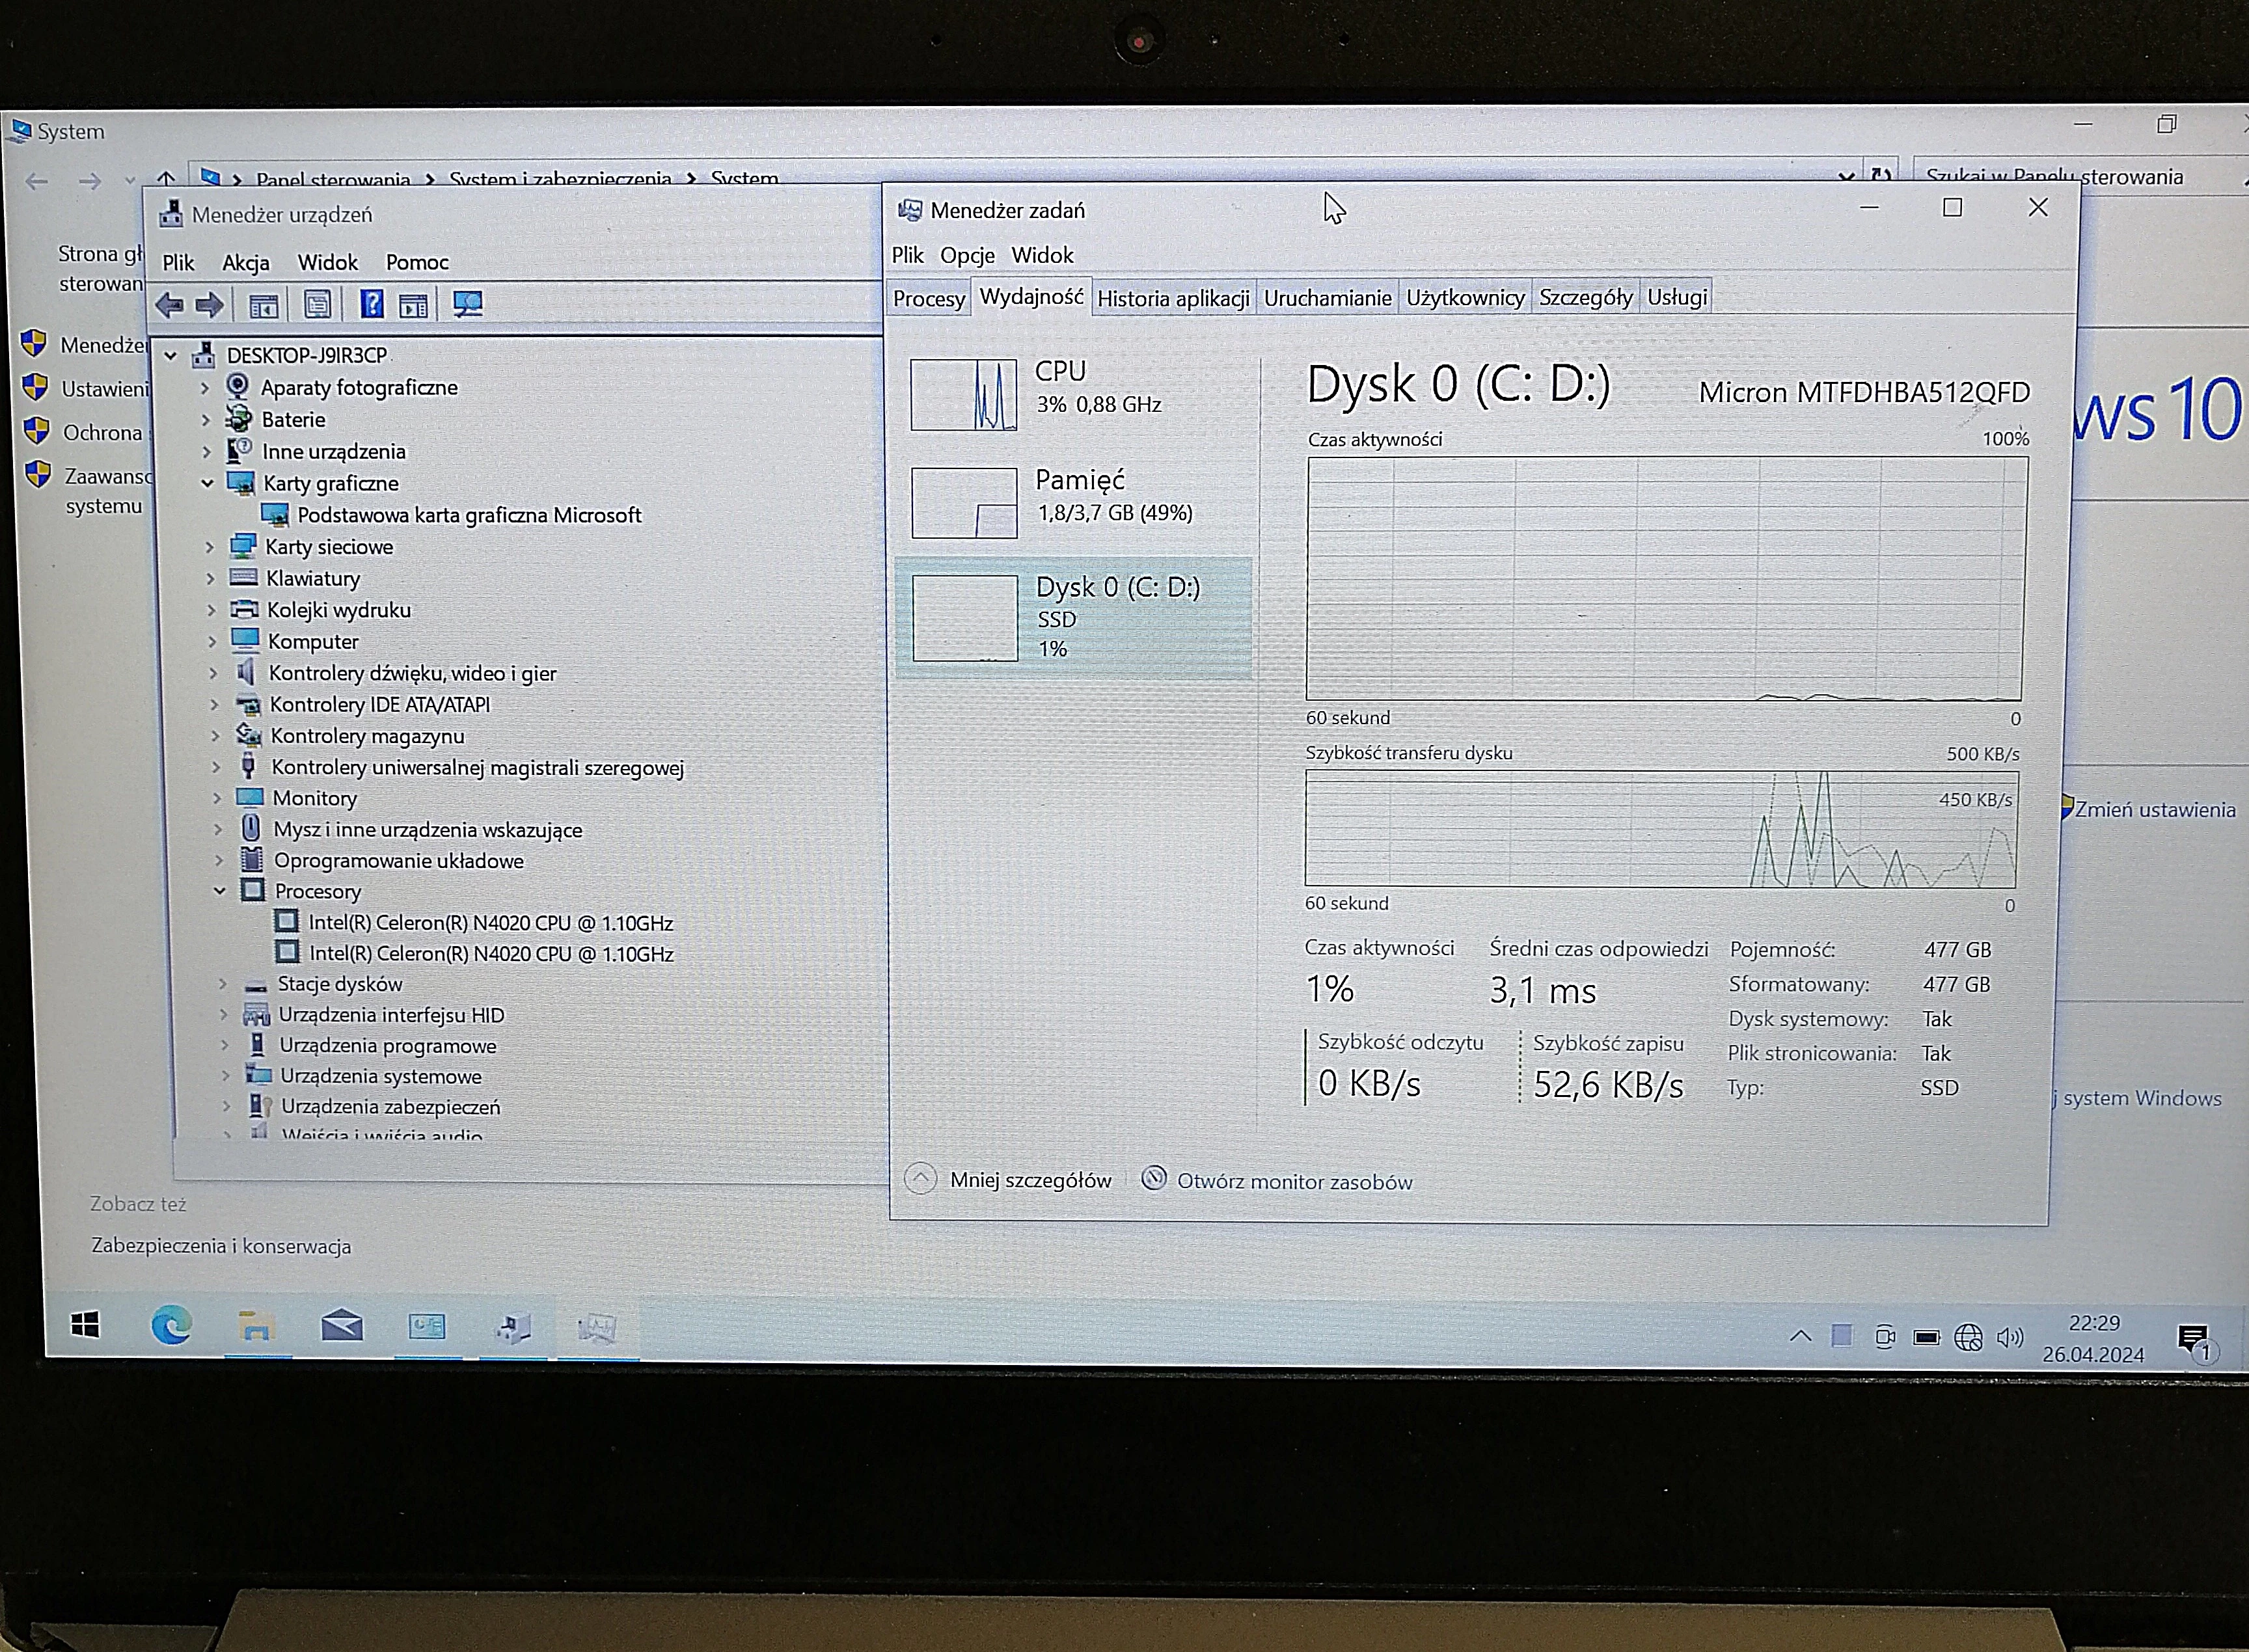
Task: Switch to Szczegóły tab
Action: 1585,297
